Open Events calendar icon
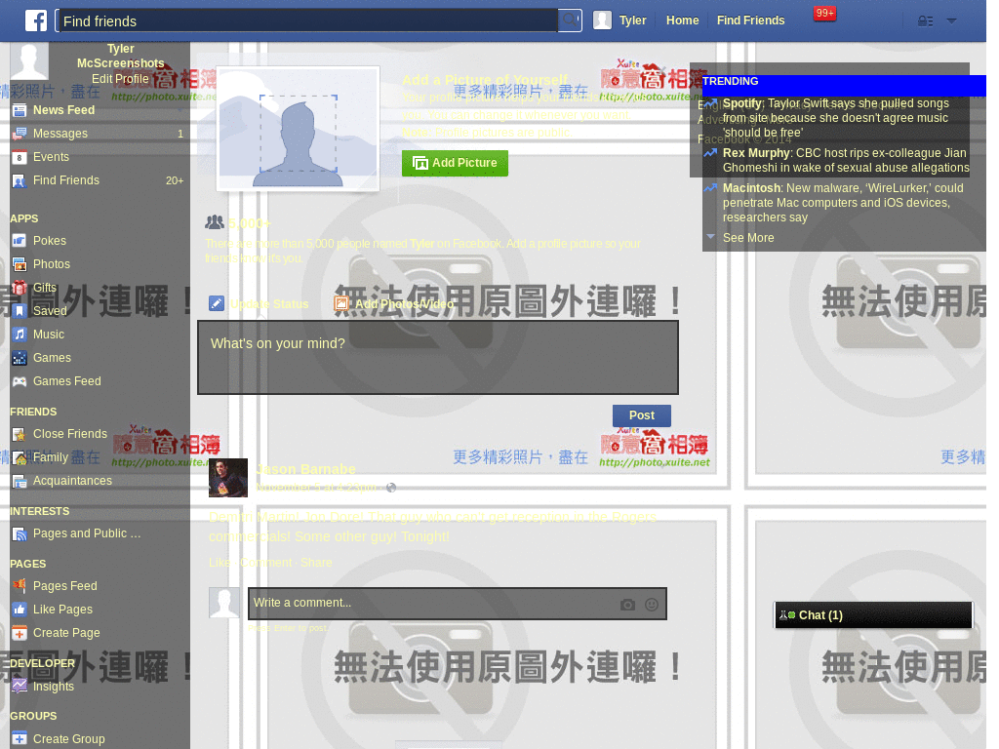Viewport: 999px width, 749px height. pos(20,157)
